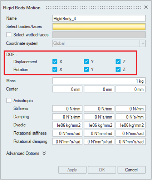Click the first Center field (X)

tap(67, 89)
